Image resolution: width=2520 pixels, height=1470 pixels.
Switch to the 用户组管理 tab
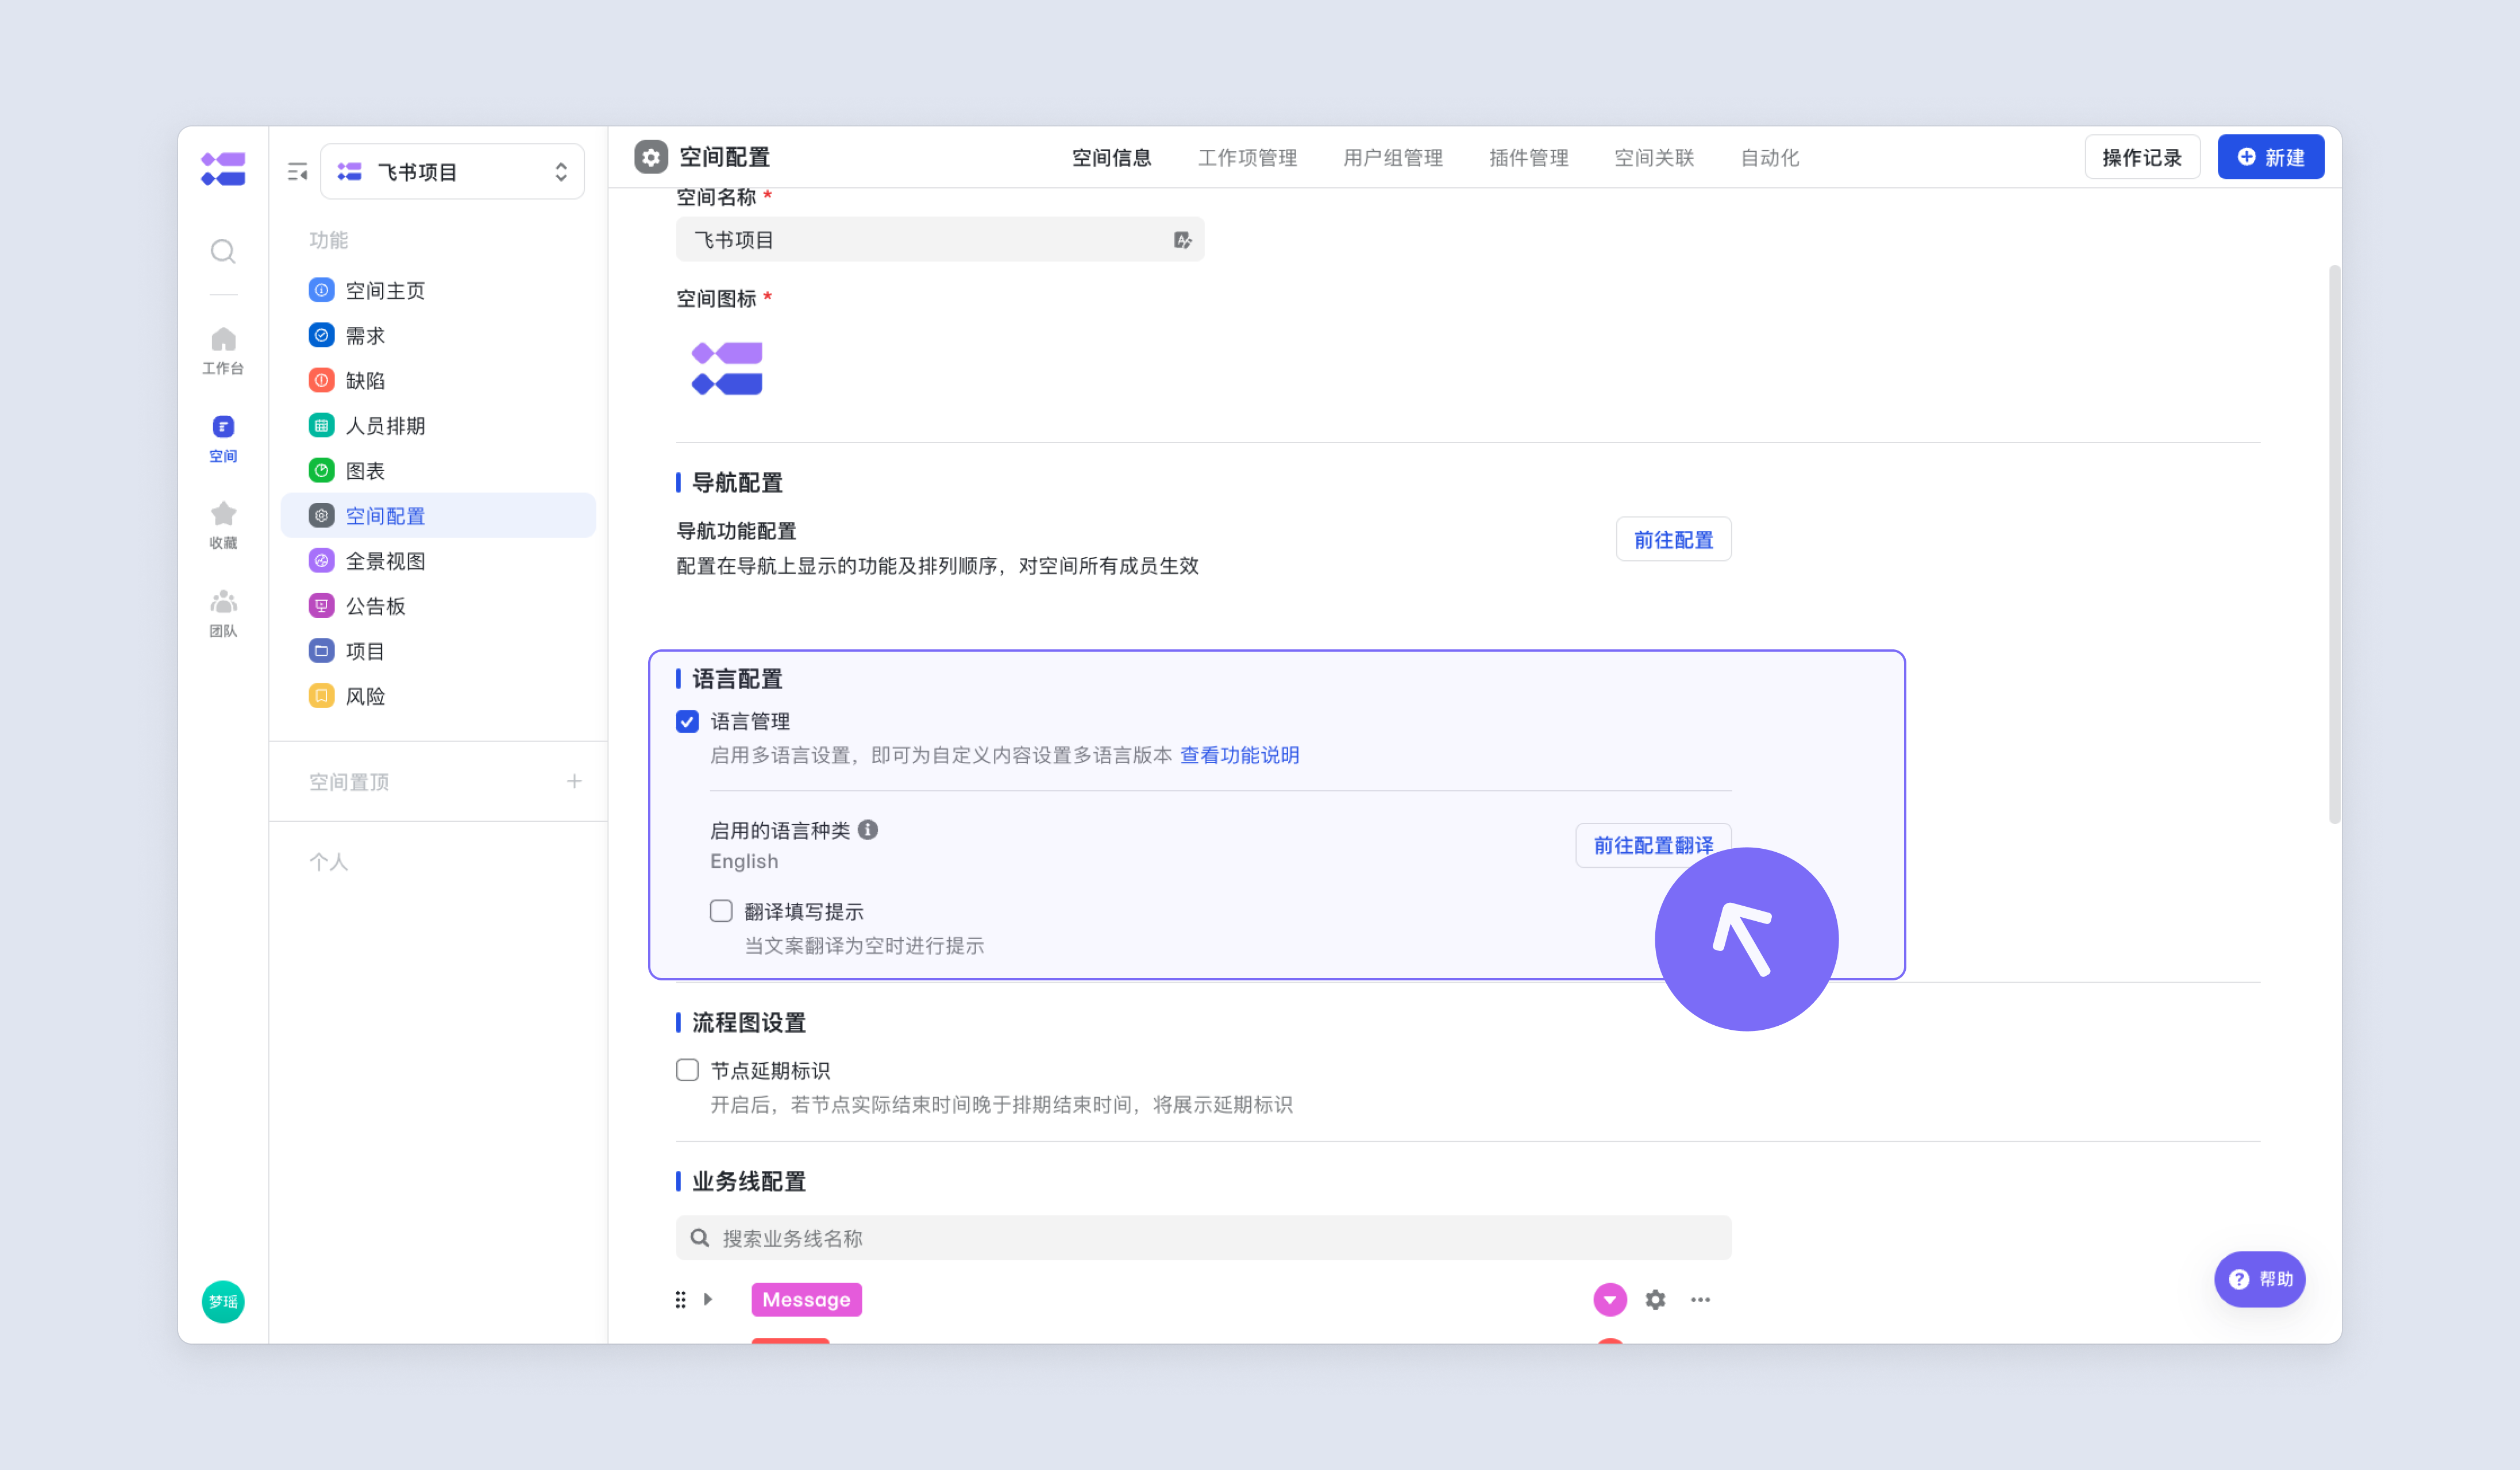tap(1392, 157)
